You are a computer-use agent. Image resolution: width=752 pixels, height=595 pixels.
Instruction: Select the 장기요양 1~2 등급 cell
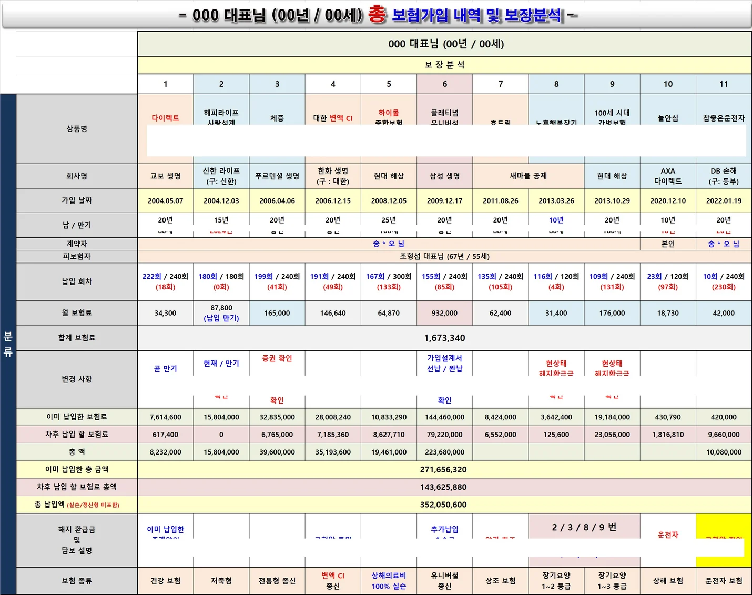(556, 581)
